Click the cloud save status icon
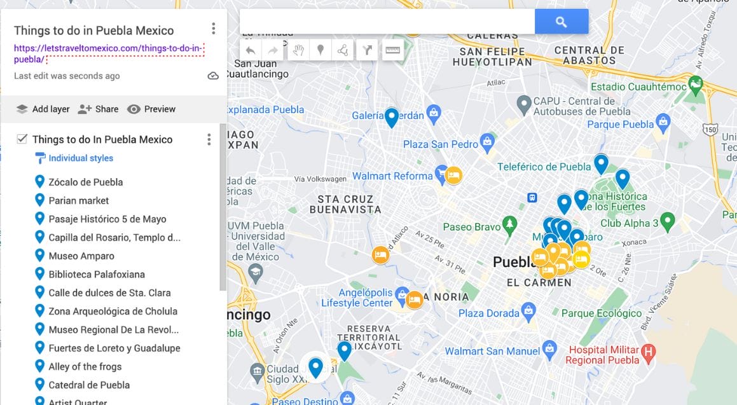This screenshot has height=405, width=737. coord(213,75)
